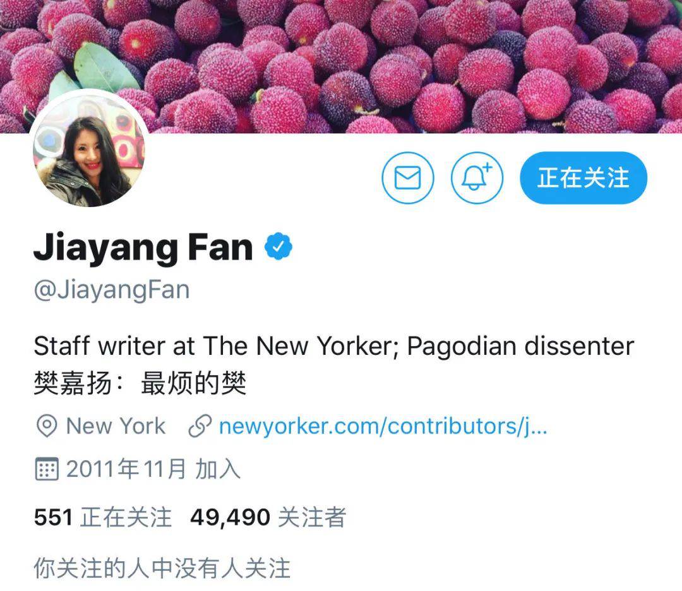The width and height of the screenshot is (682, 591).
Task: Open the 49,490 关注者 followers list
Action: [x=268, y=517]
